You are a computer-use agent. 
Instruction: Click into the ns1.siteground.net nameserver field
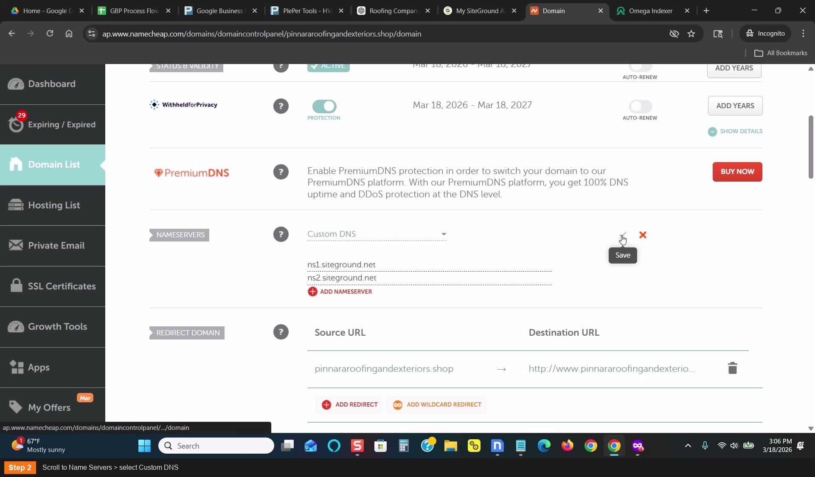coord(430,265)
